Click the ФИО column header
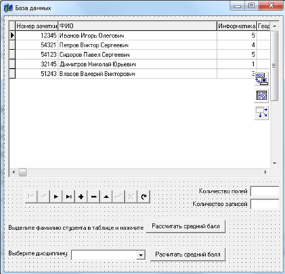 coord(137,26)
